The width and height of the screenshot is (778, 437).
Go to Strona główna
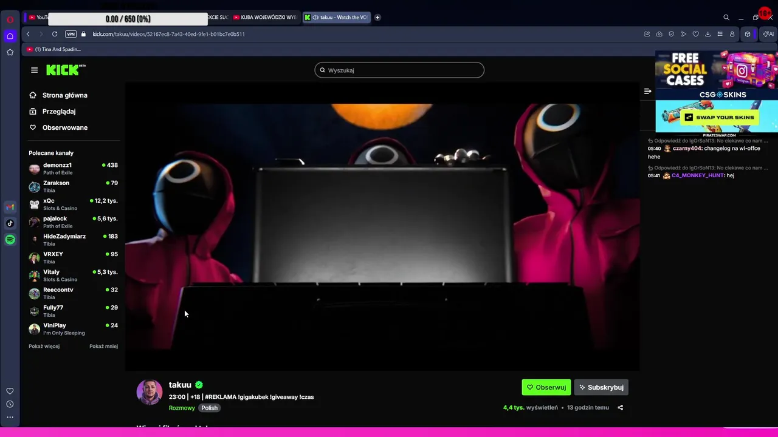point(58,95)
